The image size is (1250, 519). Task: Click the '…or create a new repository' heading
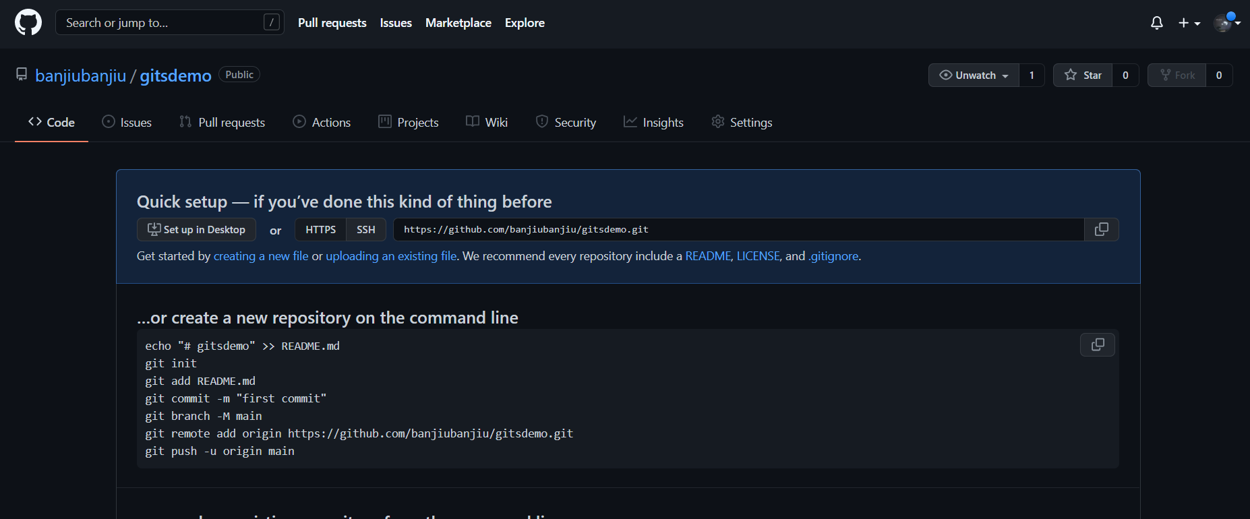coord(328,317)
